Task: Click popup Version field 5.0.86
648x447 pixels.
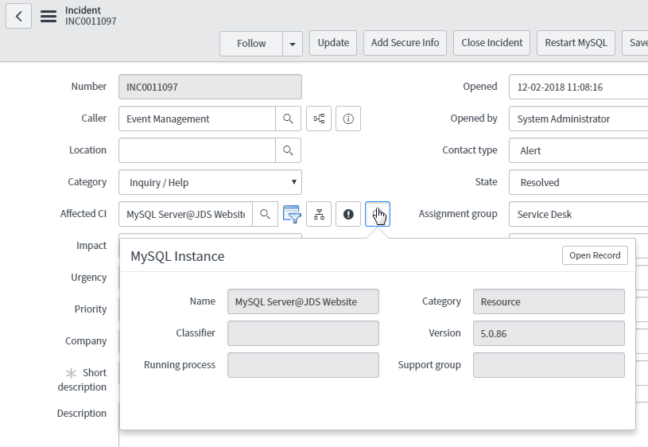Action: [x=549, y=333]
